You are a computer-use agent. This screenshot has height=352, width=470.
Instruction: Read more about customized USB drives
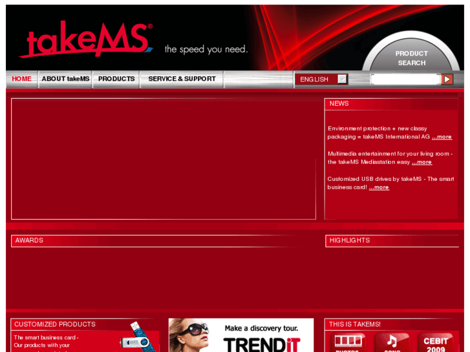(x=379, y=187)
